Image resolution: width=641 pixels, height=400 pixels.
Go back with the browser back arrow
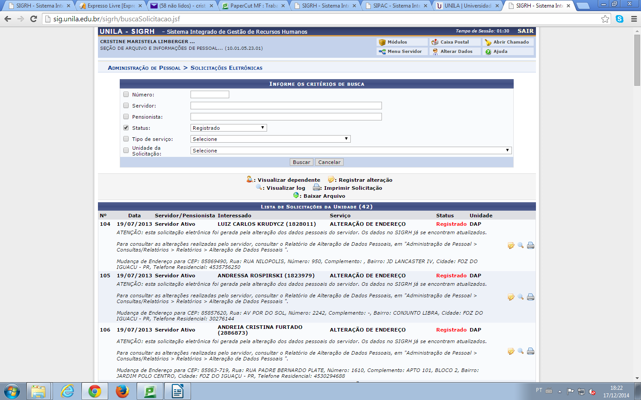[8, 19]
